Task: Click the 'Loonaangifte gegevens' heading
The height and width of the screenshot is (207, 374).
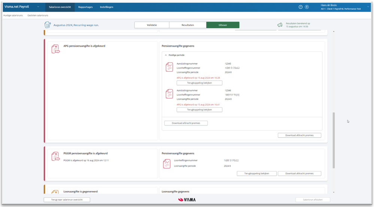Action: tap(175, 192)
